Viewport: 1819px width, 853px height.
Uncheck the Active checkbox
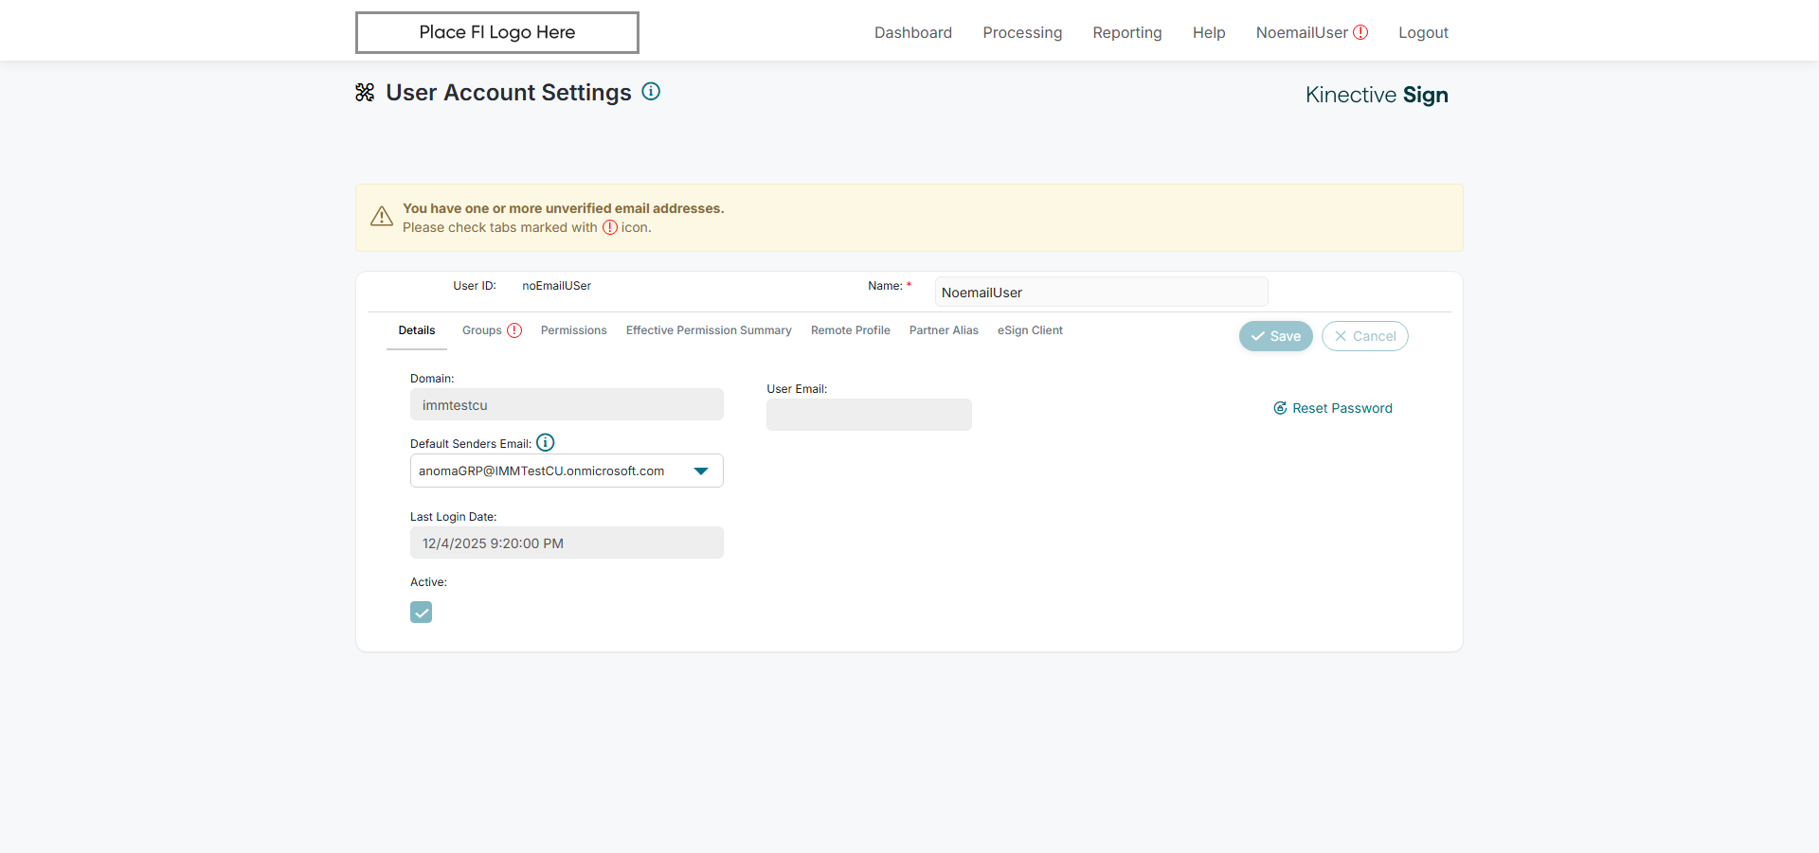pos(422,613)
